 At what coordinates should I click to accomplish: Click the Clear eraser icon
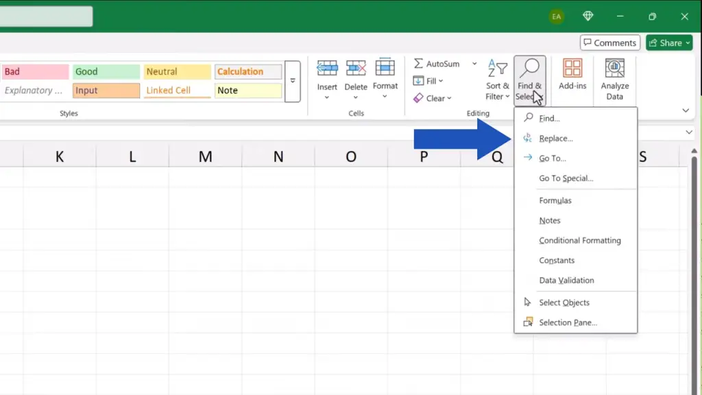tap(418, 98)
